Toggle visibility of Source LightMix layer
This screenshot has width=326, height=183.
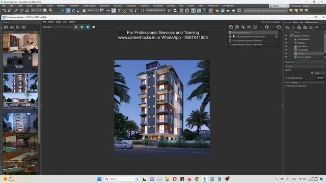[x=286, y=57]
